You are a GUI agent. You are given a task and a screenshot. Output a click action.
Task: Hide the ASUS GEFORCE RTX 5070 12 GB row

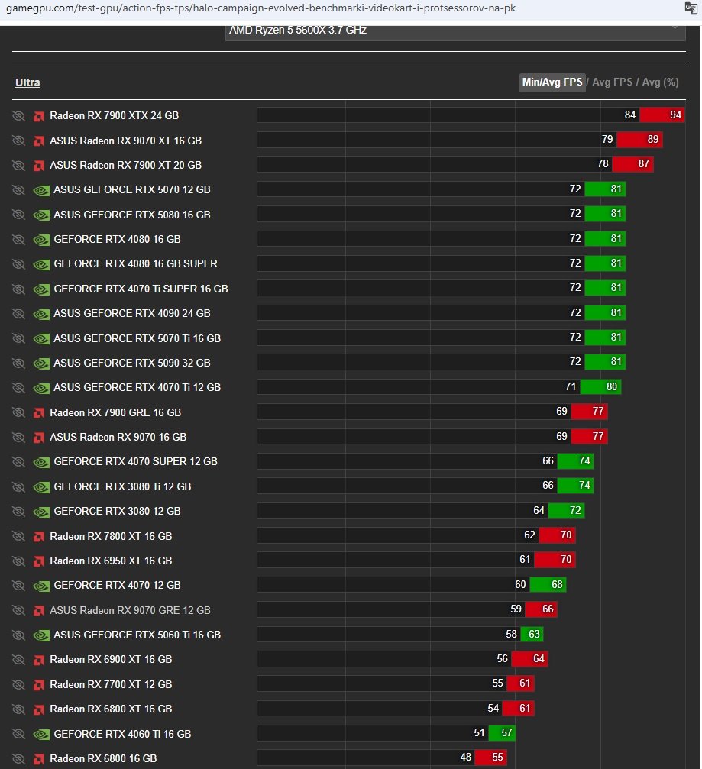click(x=18, y=190)
